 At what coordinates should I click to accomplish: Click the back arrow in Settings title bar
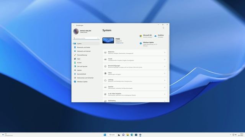pyautogui.click(x=73, y=25)
